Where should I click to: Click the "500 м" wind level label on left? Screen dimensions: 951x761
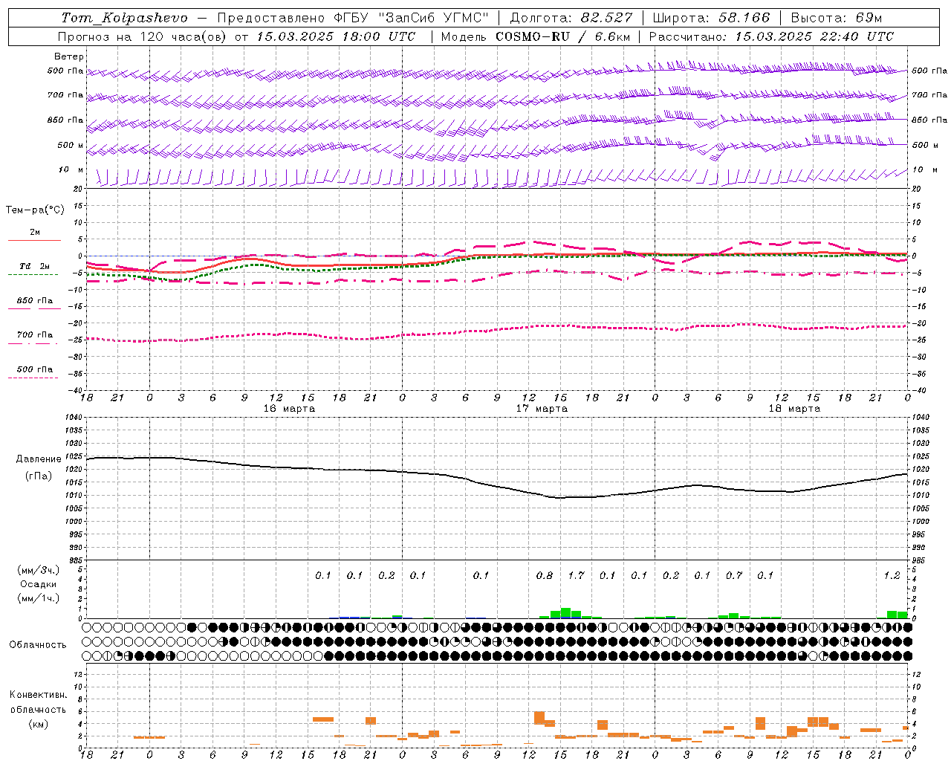point(71,146)
